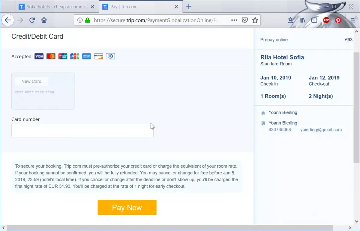Switch to the Sofia hotels tab
360x231 pixels.
point(57,7)
